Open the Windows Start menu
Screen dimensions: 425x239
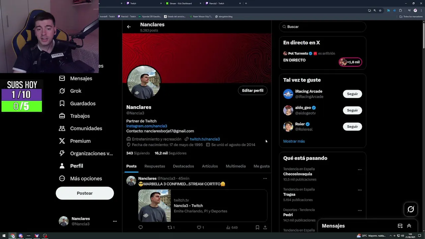pyautogui.click(x=4, y=236)
